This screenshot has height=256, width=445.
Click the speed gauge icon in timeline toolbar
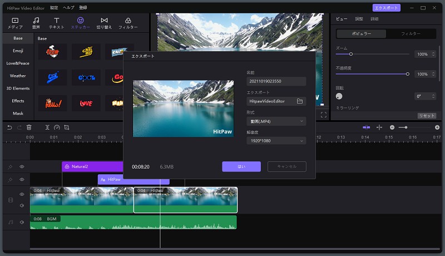[57, 127]
